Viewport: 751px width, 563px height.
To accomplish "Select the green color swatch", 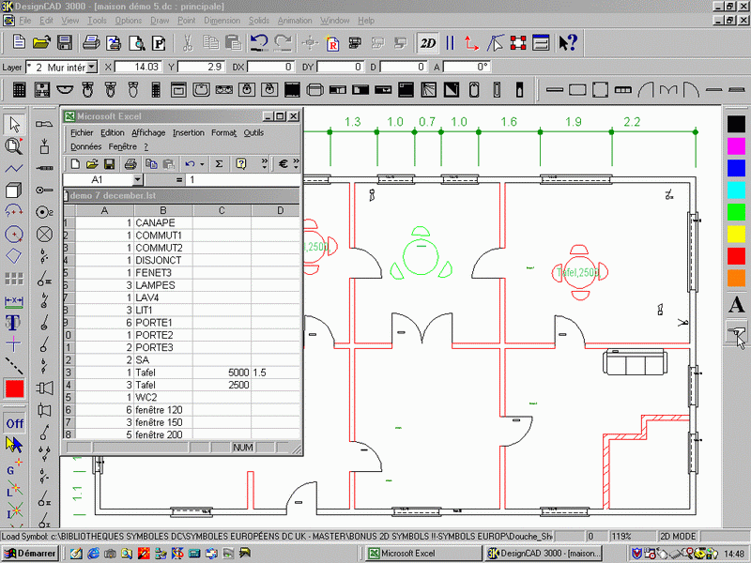I will (737, 212).
